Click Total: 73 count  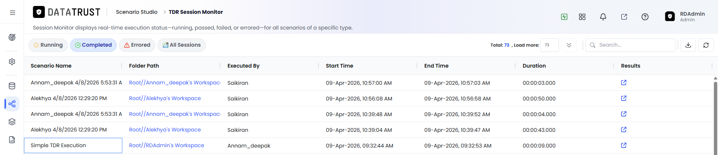coord(500,45)
